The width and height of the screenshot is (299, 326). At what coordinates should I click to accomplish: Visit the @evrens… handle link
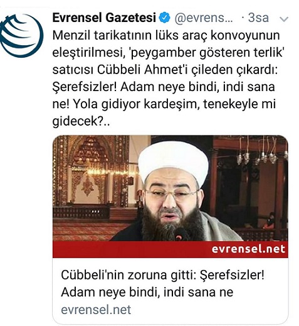[x=204, y=18]
